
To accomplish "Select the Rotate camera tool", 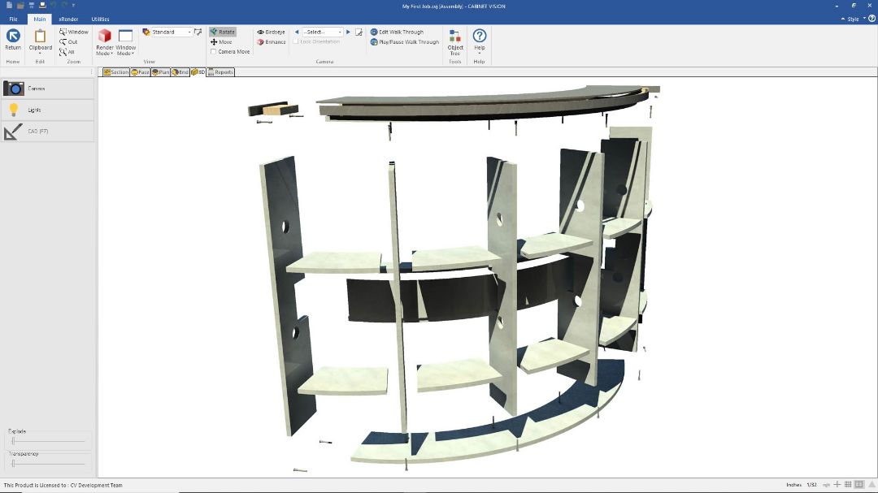I will [x=222, y=32].
